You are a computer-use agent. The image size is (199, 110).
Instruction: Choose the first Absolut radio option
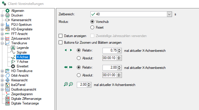79,58
